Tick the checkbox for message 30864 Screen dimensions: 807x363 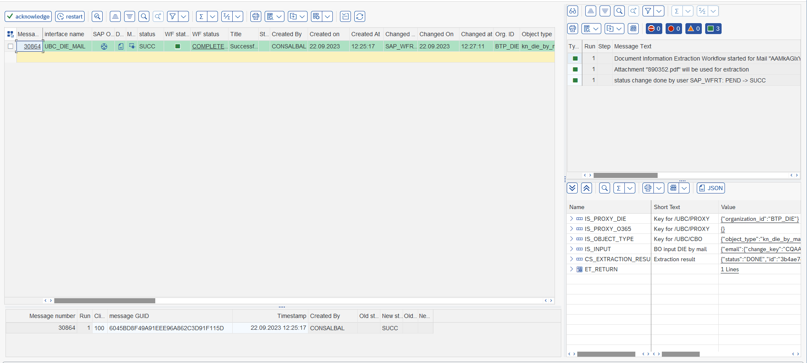[11, 46]
